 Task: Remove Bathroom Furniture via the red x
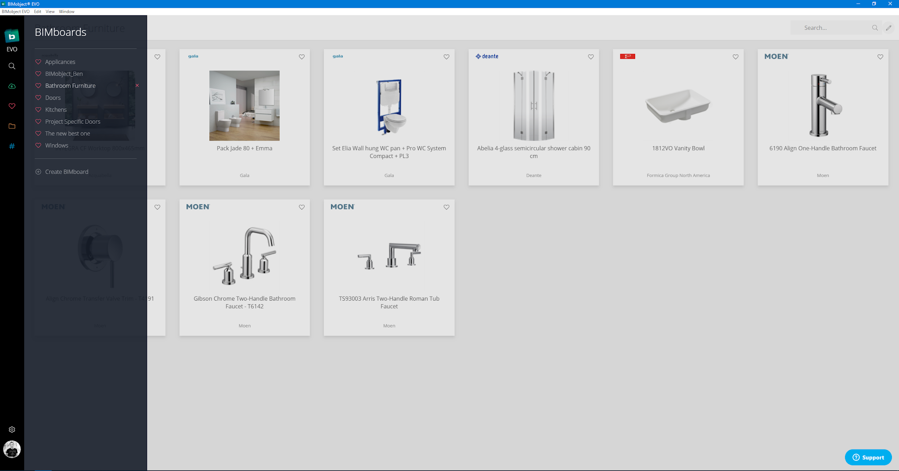click(x=137, y=85)
